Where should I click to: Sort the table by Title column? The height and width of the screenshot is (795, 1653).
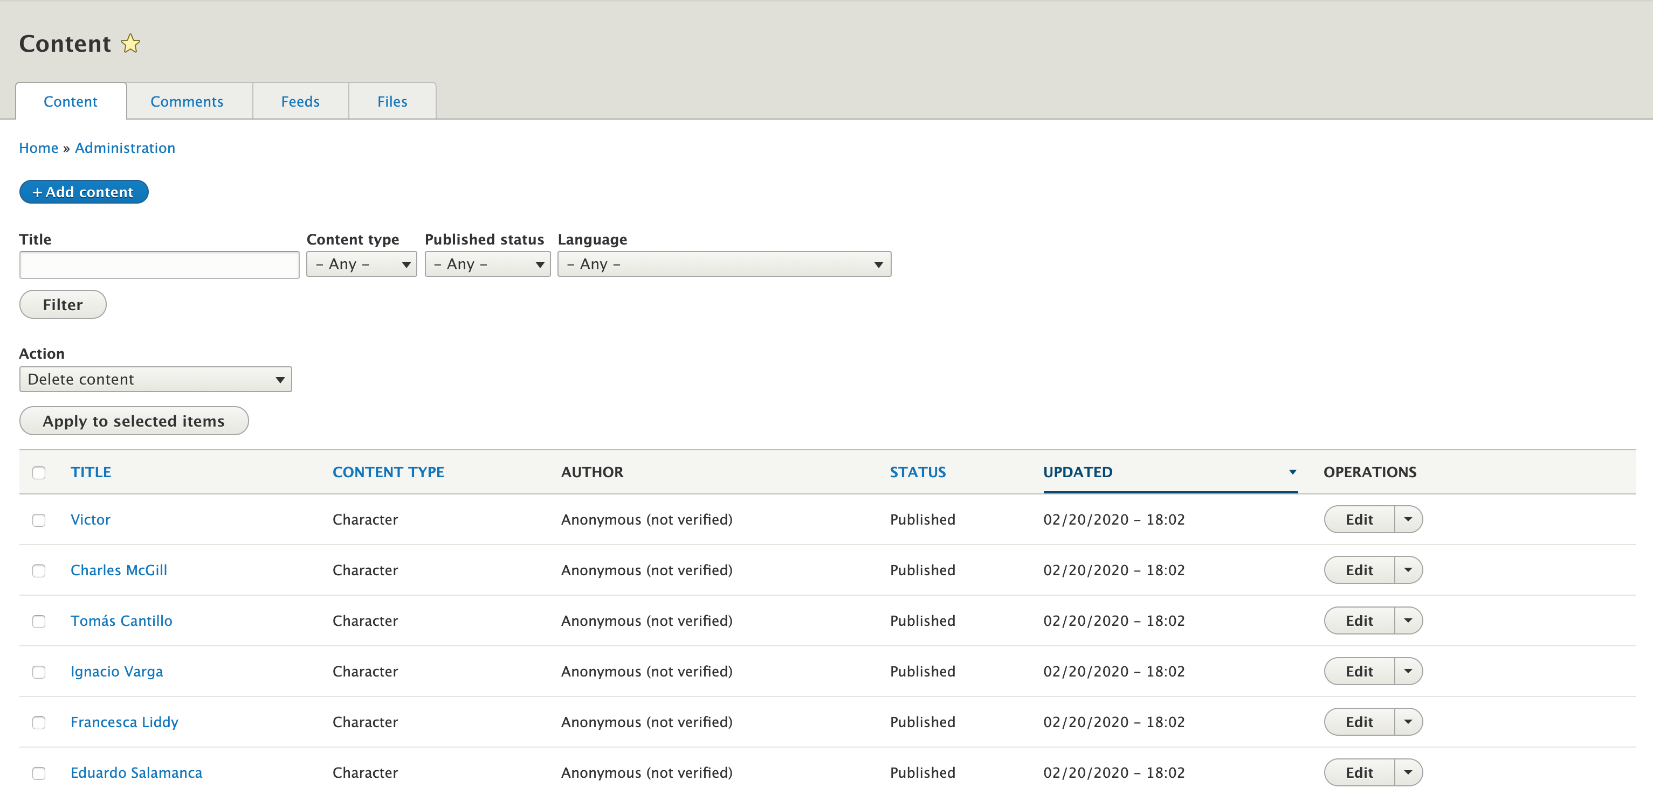pos(91,472)
